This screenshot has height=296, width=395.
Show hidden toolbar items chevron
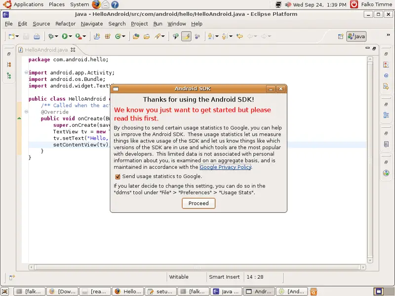388,35
